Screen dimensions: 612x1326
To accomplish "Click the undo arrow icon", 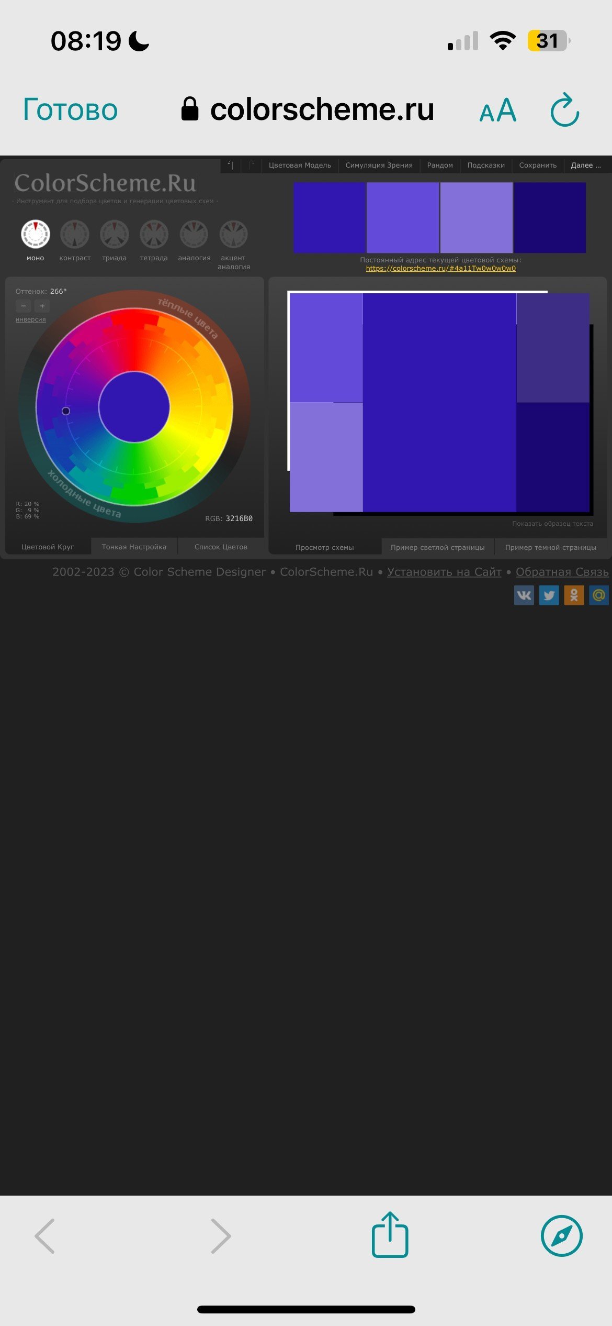I will [x=230, y=165].
